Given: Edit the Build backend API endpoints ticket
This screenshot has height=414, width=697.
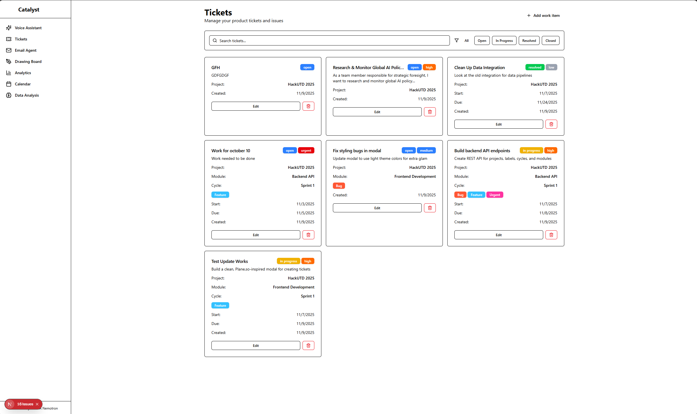Looking at the screenshot, I should 498,235.
